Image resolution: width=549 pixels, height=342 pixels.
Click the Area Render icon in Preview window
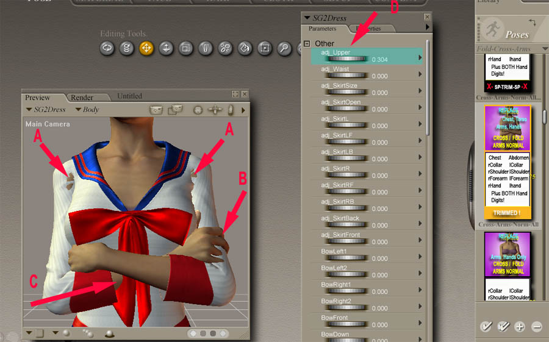click(175, 110)
